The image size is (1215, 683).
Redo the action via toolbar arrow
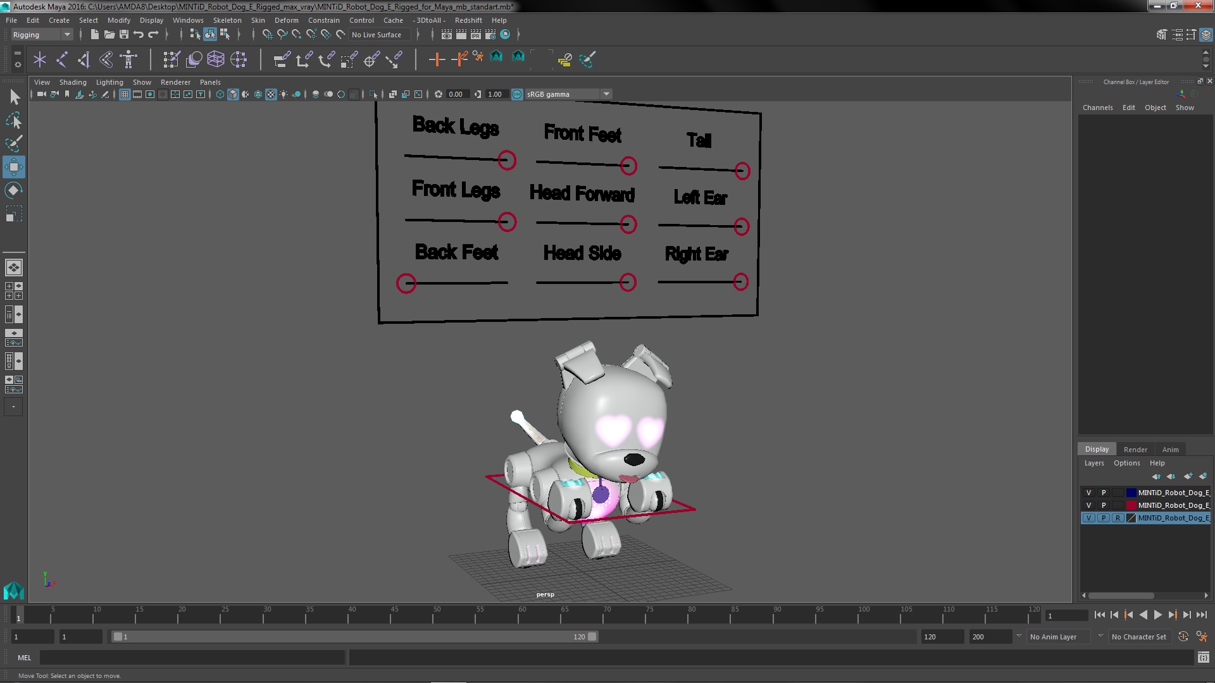click(153, 35)
